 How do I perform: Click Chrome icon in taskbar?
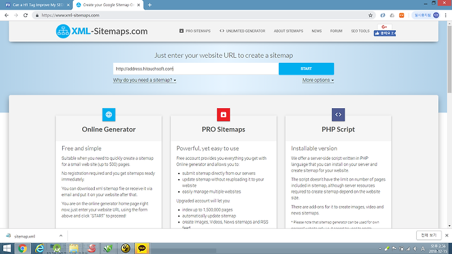tap(22, 248)
